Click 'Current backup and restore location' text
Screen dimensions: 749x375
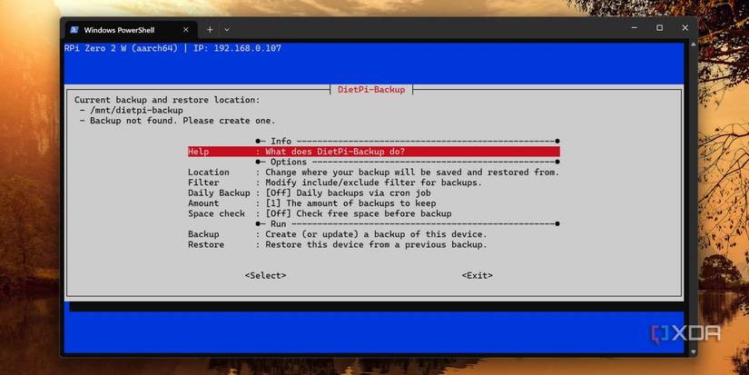[x=167, y=100]
